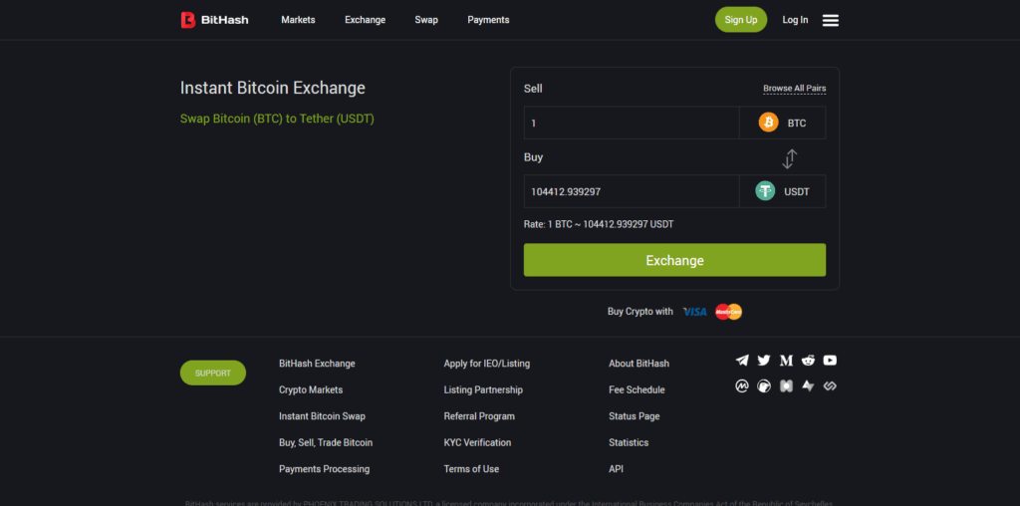Open the Twitter bird icon

pos(764,361)
